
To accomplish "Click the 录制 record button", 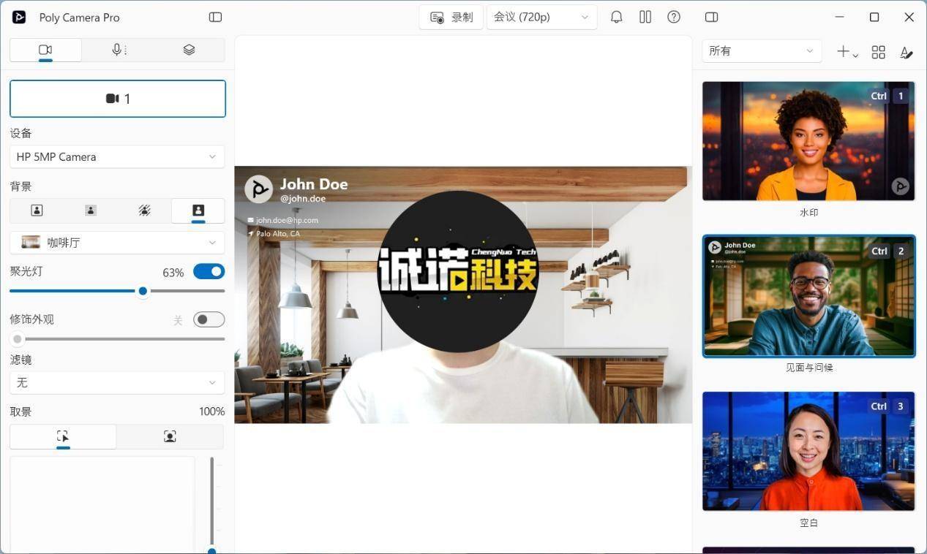I will point(451,17).
